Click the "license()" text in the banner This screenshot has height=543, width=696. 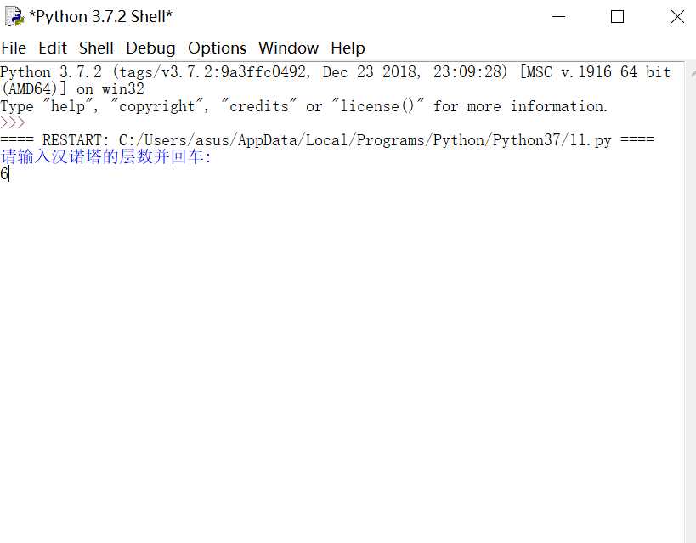click(x=376, y=106)
